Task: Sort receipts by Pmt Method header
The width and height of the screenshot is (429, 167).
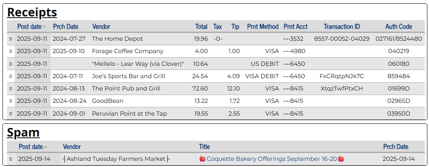Action: tap(262, 26)
